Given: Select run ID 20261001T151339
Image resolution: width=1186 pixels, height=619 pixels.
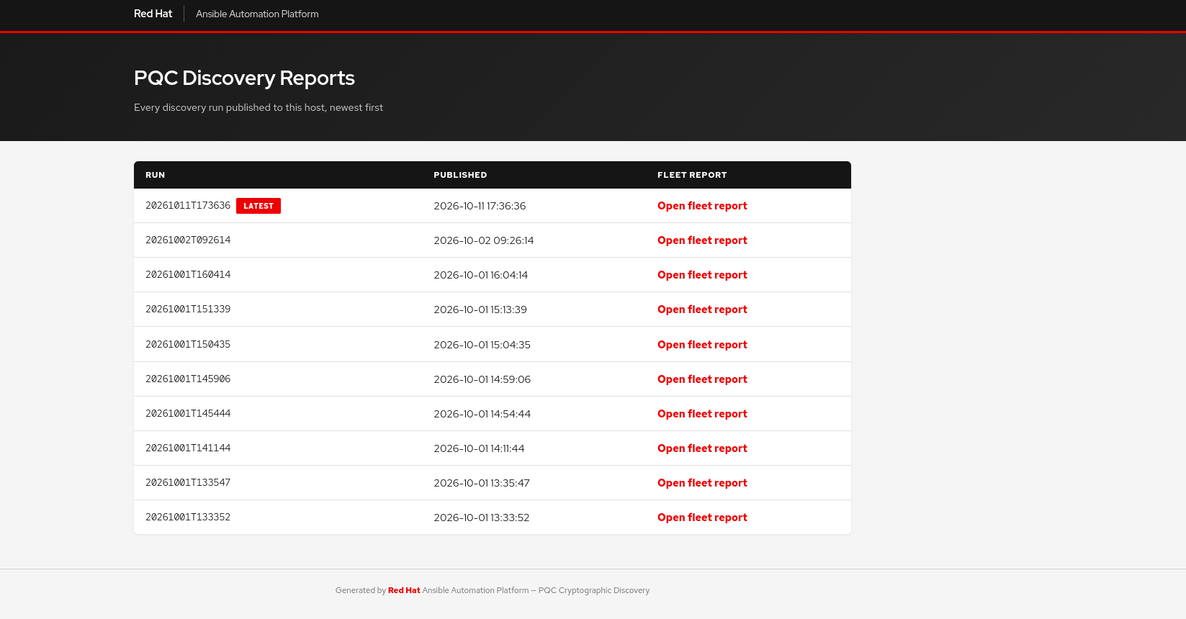Looking at the screenshot, I should coord(188,309).
